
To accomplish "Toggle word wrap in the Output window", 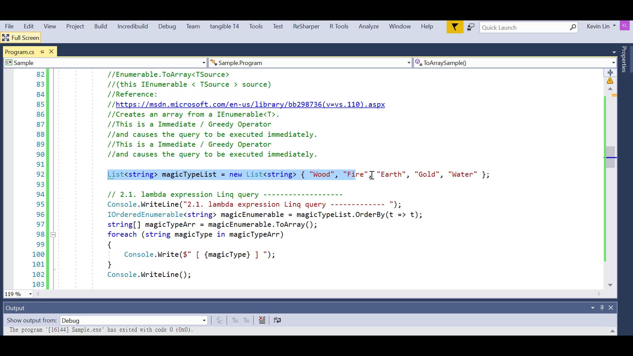I will pos(277,320).
